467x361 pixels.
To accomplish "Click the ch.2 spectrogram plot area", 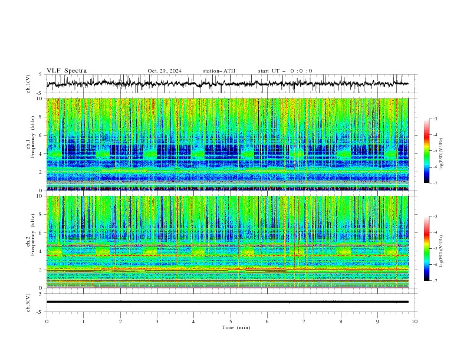I will (227, 242).
